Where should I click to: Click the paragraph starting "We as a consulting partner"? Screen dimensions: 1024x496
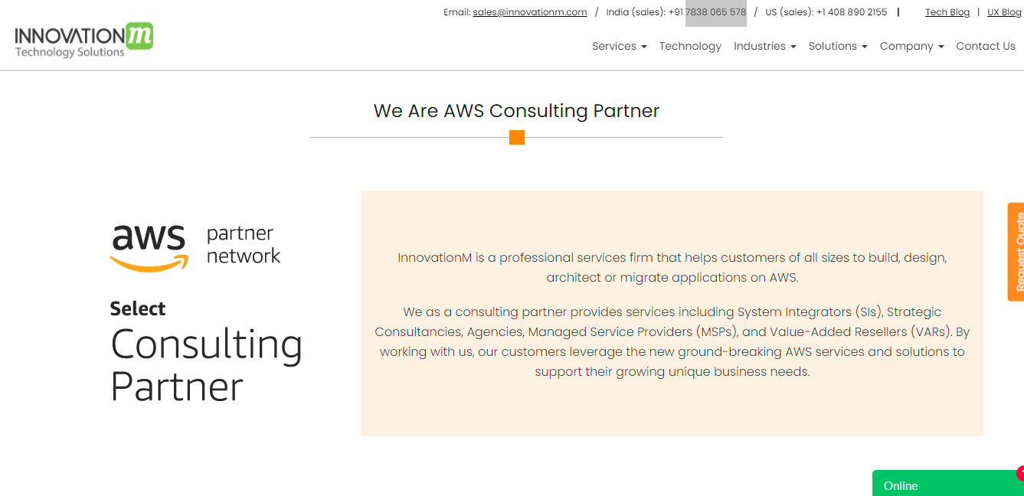pyautogui.click(x=672, y=341)
